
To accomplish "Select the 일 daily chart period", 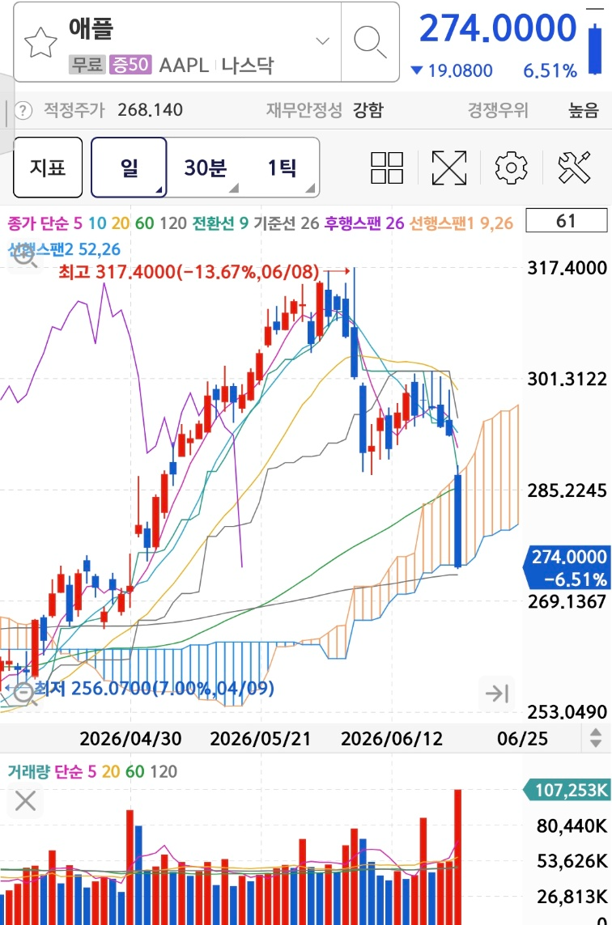I will pyautogui.click(x=129, y=168).
